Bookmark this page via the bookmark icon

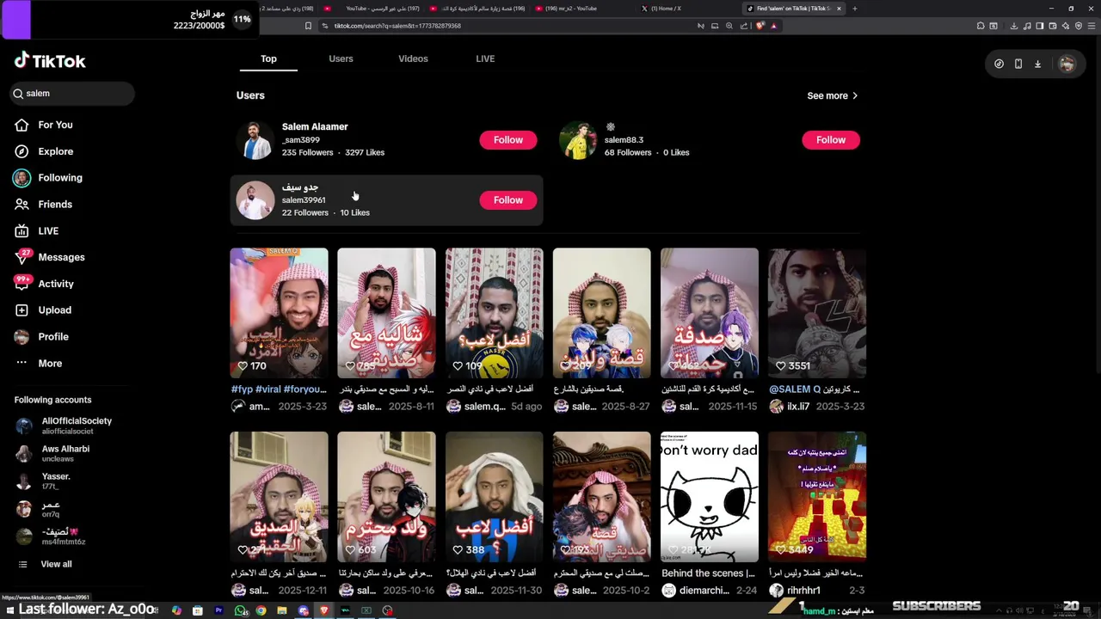click(308, 26)
